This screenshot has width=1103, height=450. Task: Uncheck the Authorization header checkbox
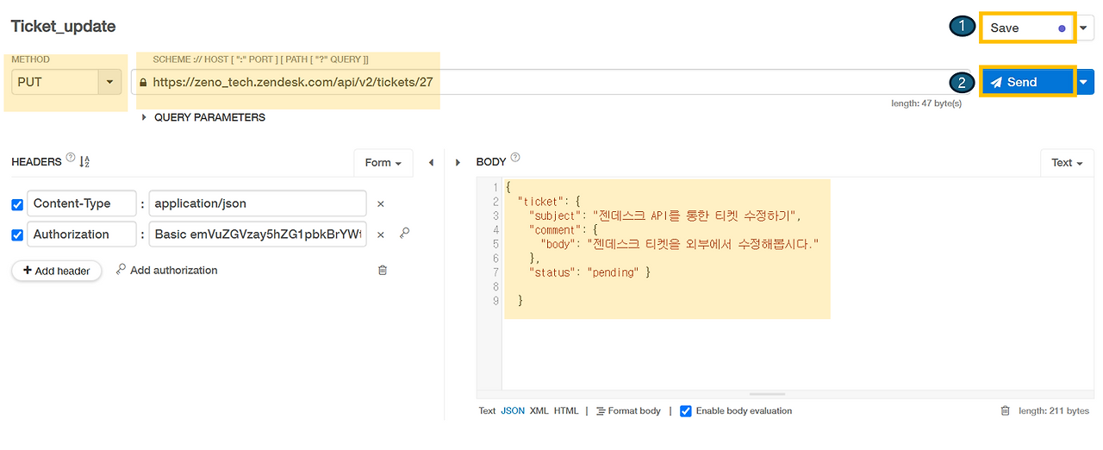[x=17, y=234]
